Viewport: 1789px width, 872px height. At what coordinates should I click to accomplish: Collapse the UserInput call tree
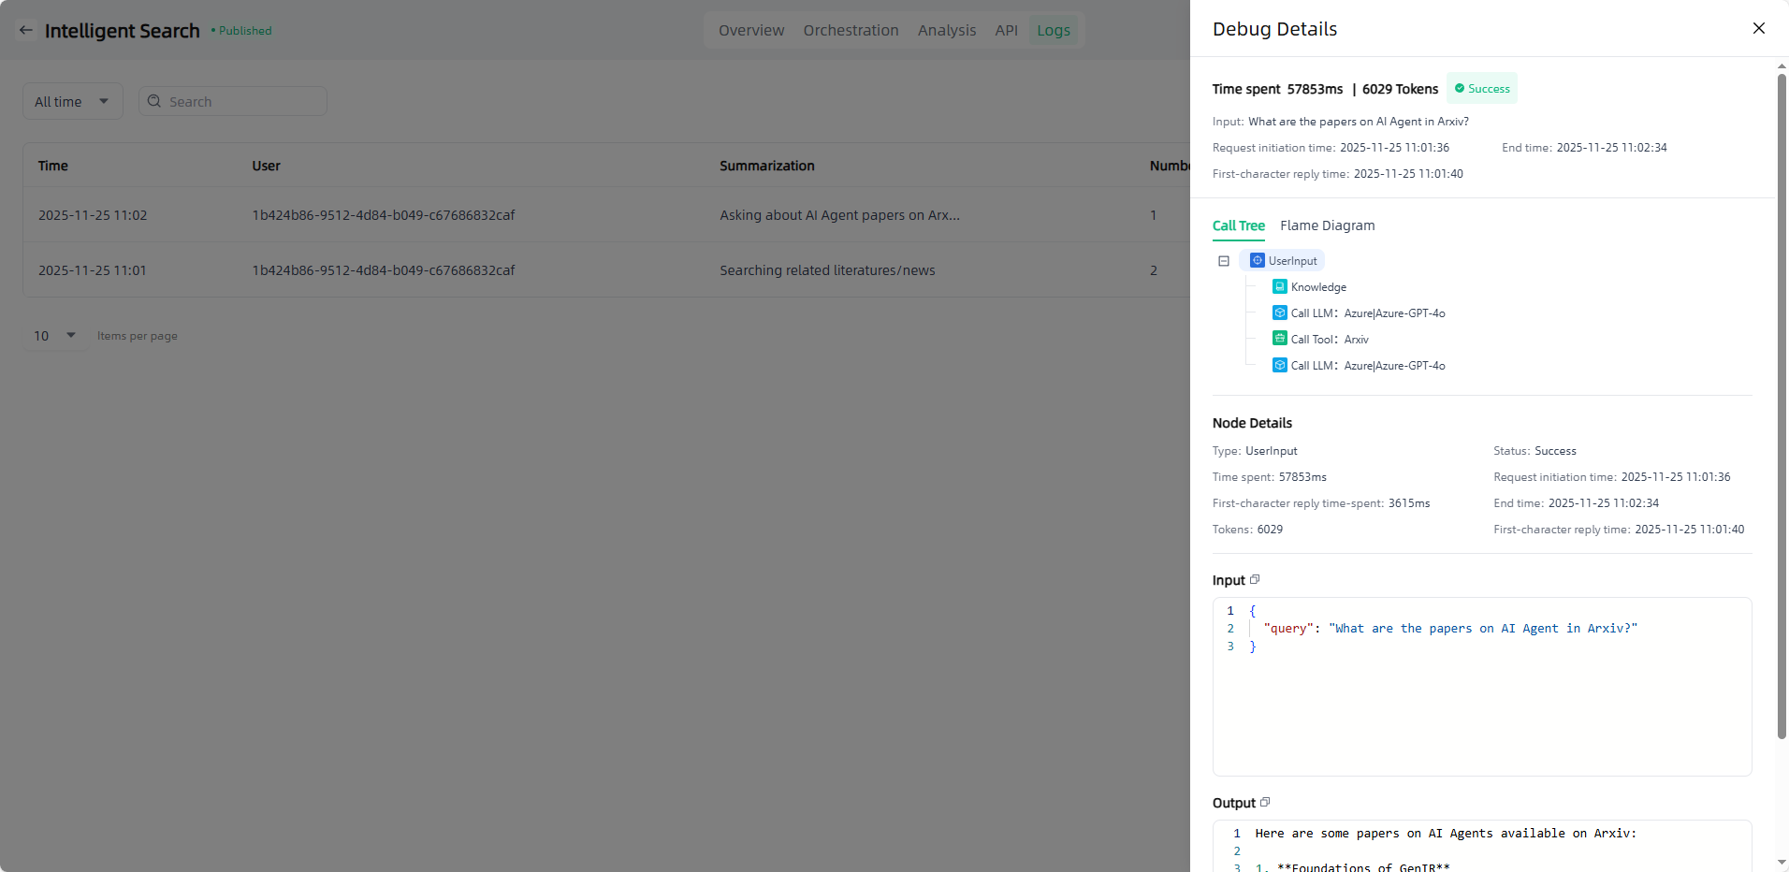[x=1223, y=261]
